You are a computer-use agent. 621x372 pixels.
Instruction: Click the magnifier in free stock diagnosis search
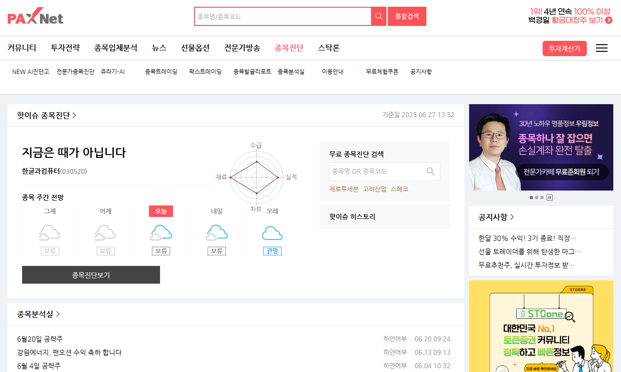(430, 171)
